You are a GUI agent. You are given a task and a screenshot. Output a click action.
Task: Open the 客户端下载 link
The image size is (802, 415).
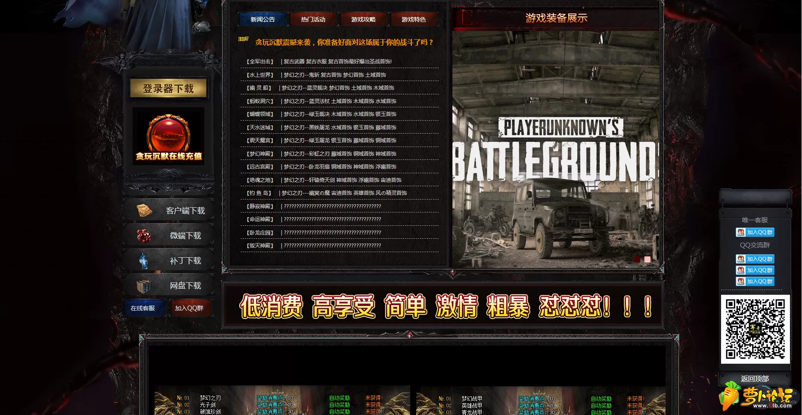tap(185, 211)
